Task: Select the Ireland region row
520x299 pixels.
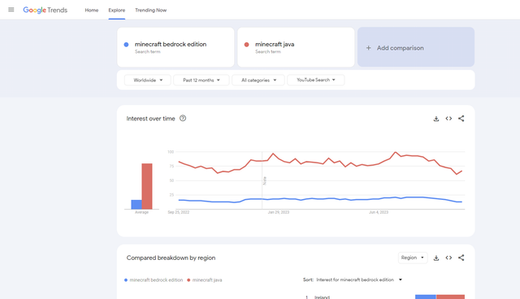Action: 384,297
